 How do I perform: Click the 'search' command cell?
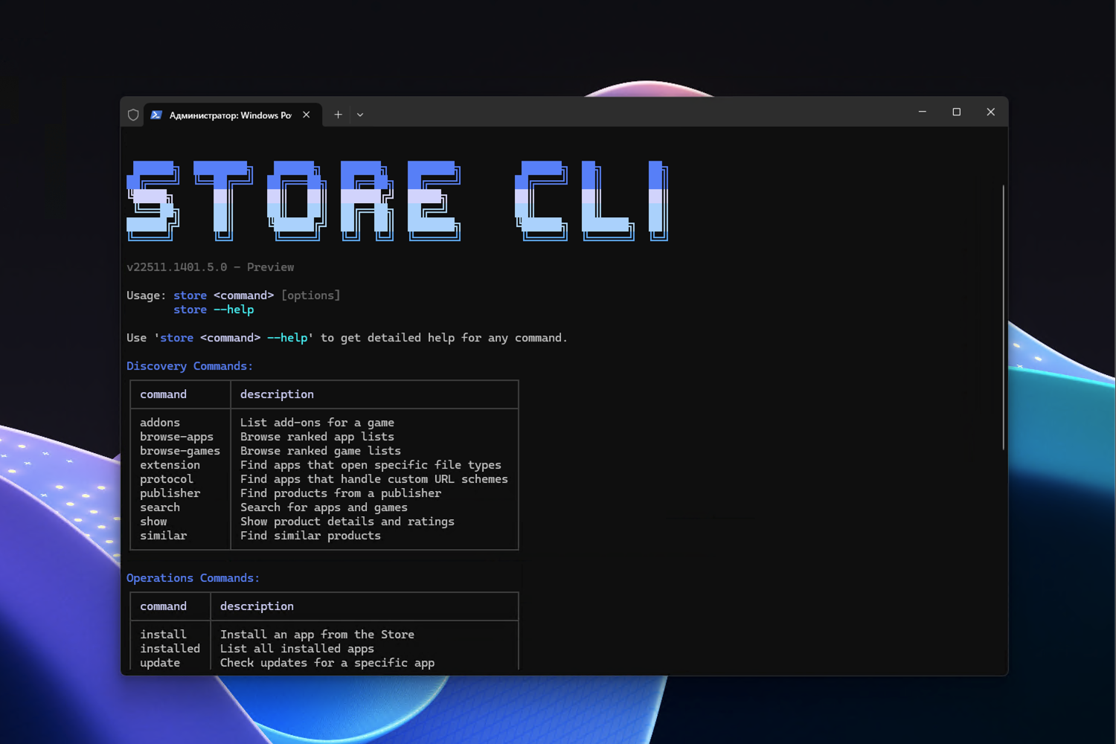(160, 507)
